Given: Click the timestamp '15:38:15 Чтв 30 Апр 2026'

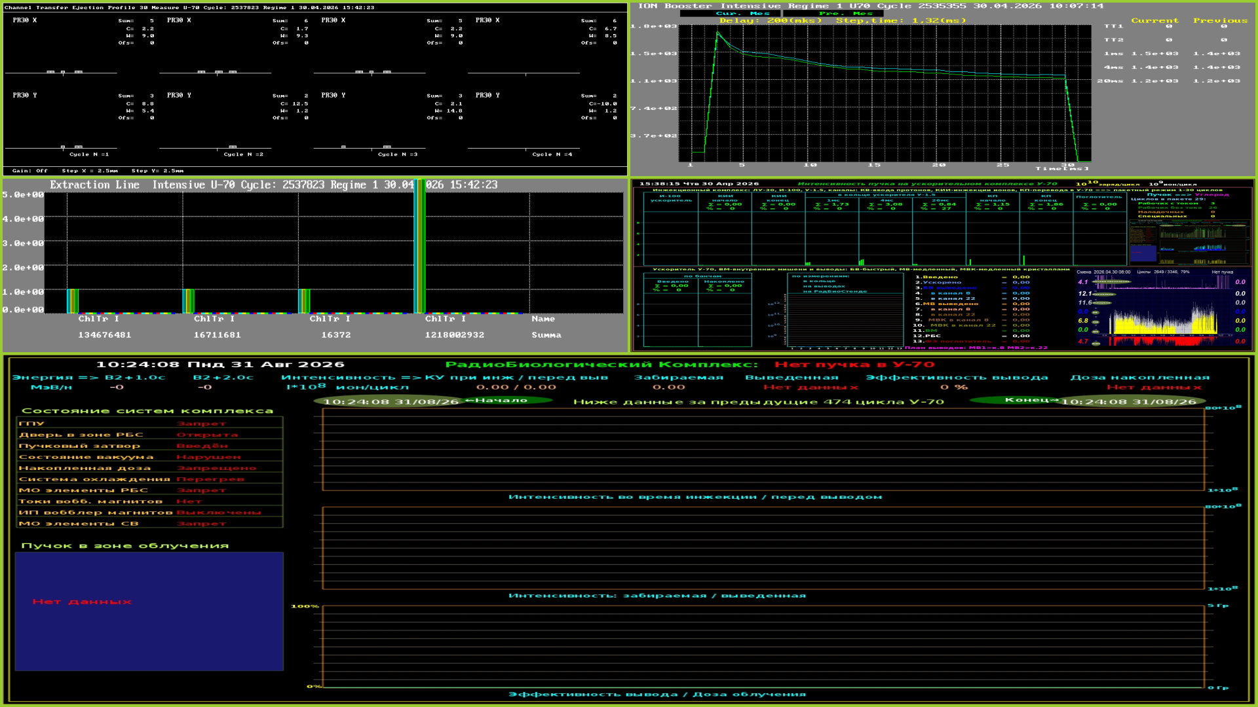Looking at the screenshot, I should (x=699, y=184).
